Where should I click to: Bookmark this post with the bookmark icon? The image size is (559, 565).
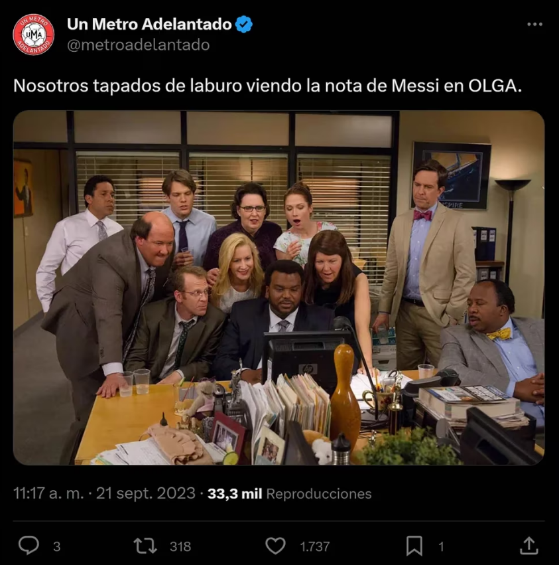414,546
